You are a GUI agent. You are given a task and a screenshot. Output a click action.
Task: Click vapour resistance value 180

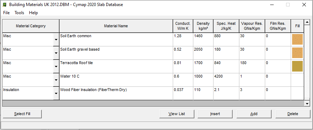[x=243, y=63]
